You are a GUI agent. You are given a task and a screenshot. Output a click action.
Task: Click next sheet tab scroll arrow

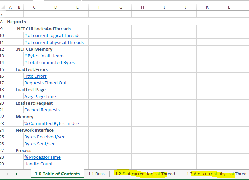pyautogui.click(x=17, y=174)
